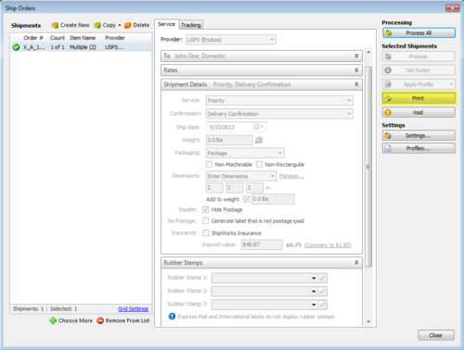Open the Profiles dialog
Screen dimensions: 464x350
tap(419, 148)
